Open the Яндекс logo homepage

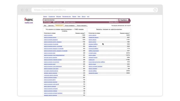[x=29, y=20]
